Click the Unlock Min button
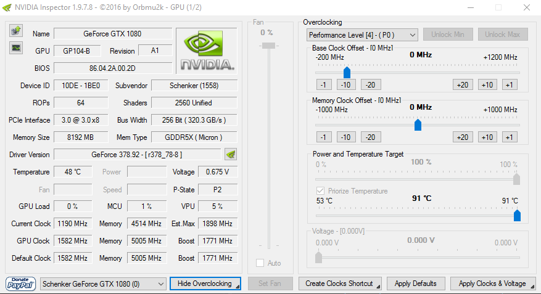Image resolution: width=541 pixels, height=294 pixels. click(447, 35)
